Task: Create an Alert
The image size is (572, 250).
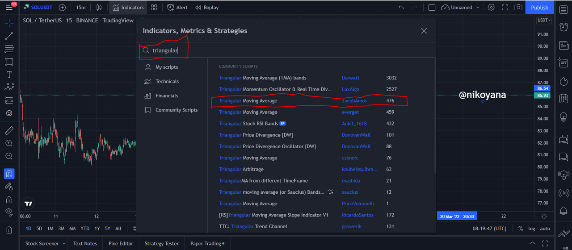Action: [177, 8]
